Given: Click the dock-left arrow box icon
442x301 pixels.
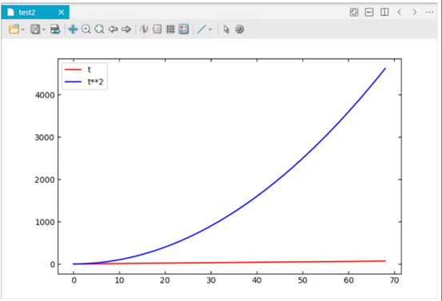Looking at the screenshot, I should pos(369,12).
